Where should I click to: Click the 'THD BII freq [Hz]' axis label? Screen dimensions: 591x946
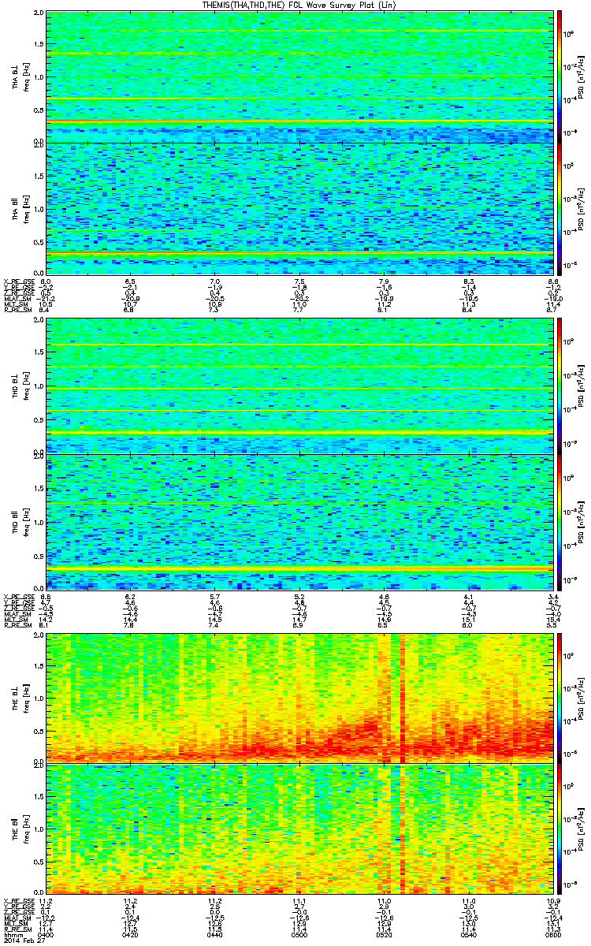21,521
